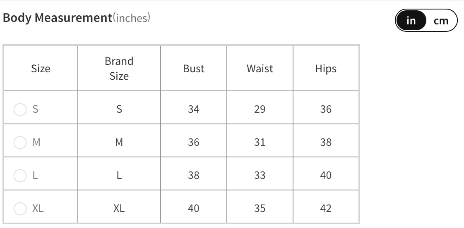Click brand size XL cell
The height and width of the screenshot is (228, 464).
coord(119,209)
